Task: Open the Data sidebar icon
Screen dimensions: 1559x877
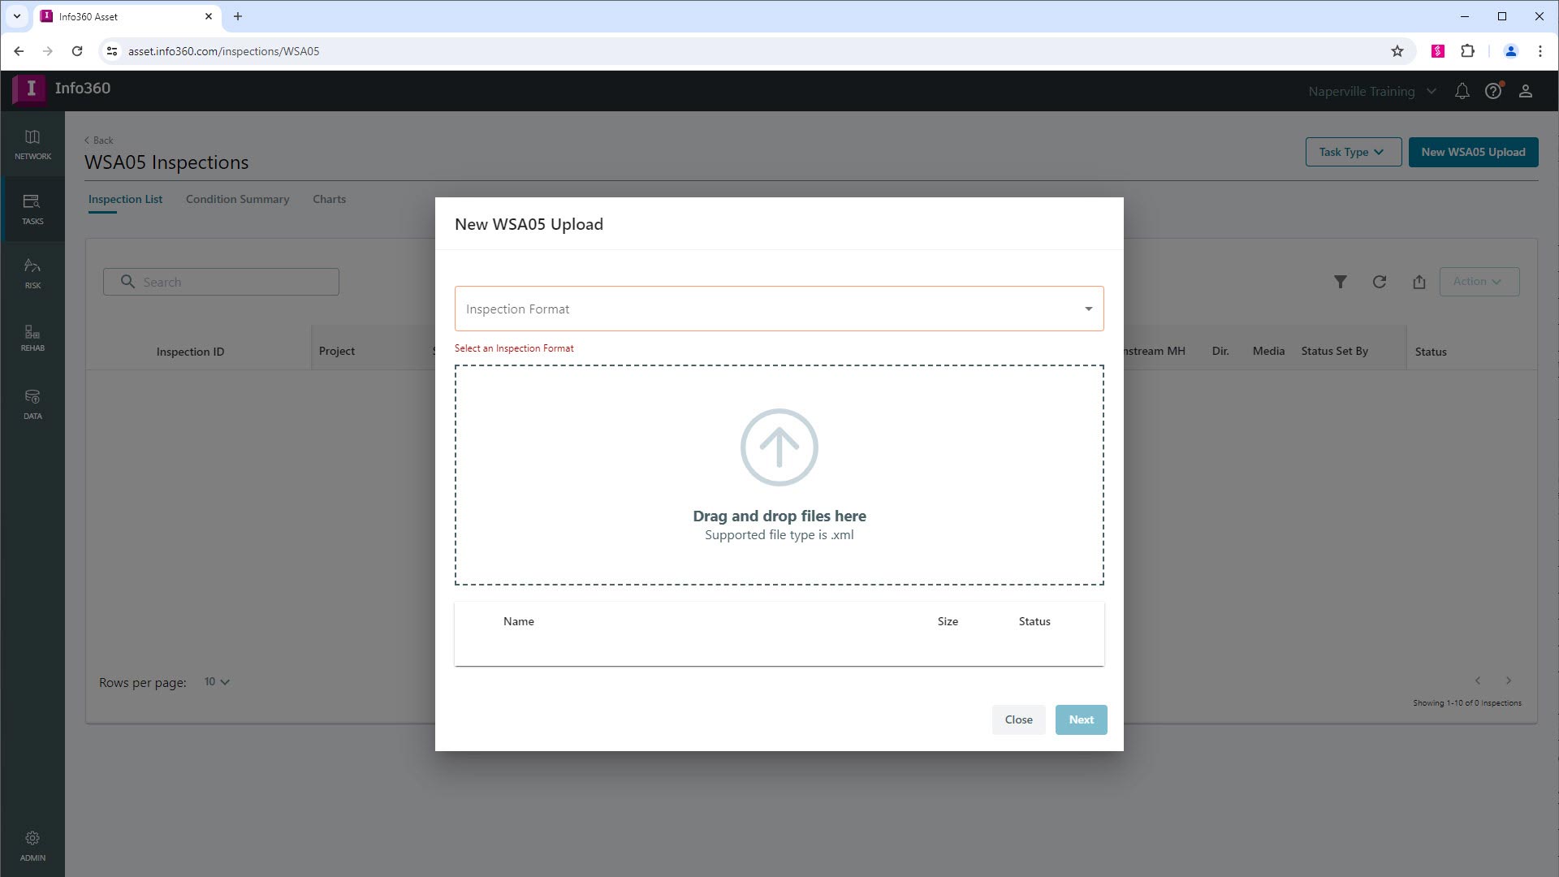Action: tap(32, 404)
